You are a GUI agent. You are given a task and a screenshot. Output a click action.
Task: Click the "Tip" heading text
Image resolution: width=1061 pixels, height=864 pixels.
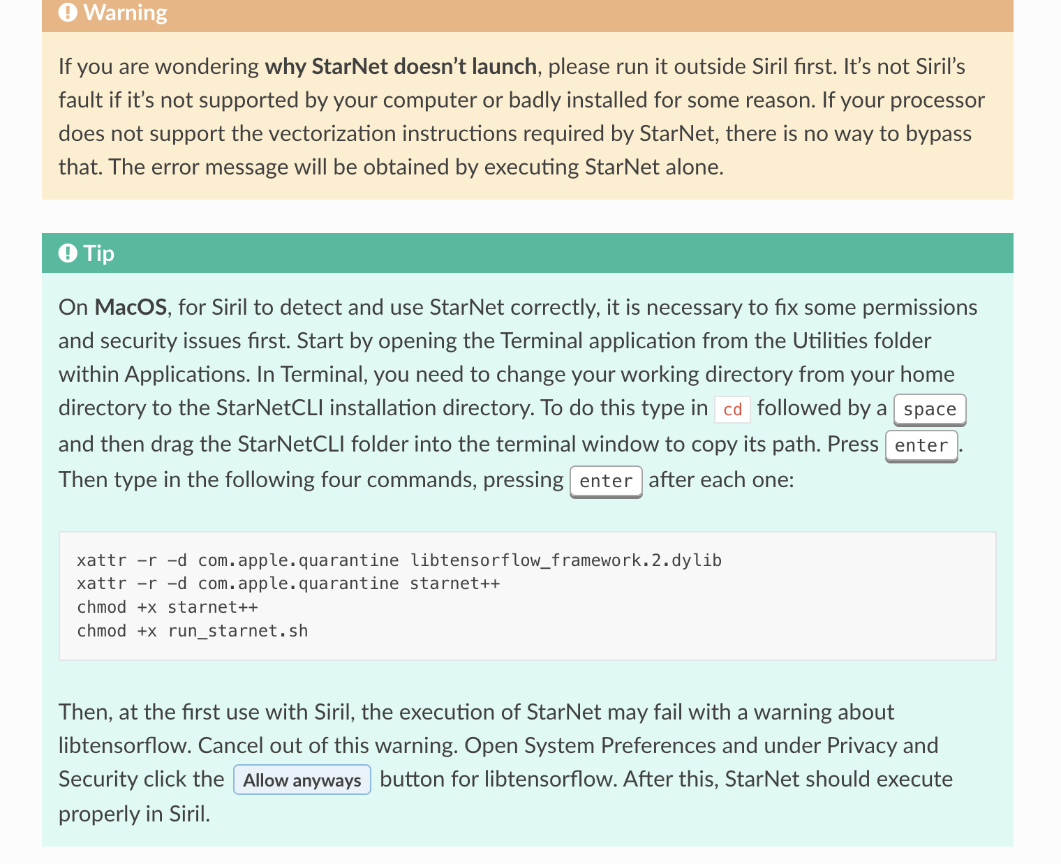click(98, 253)
